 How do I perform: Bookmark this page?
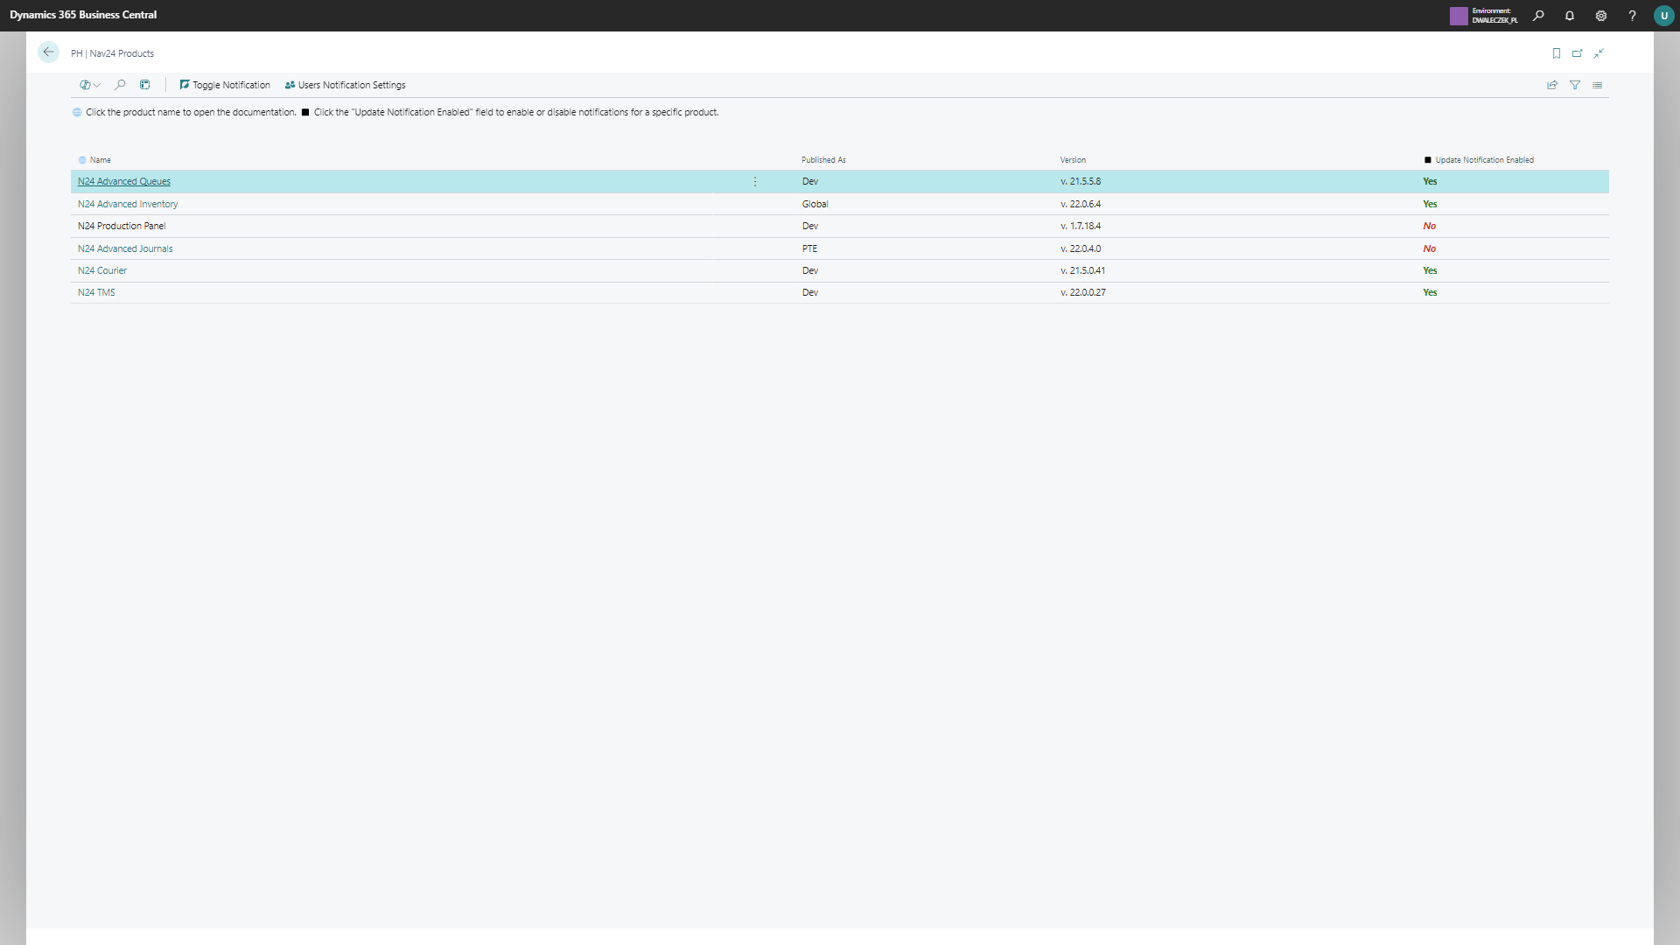click(x=1556, y=53)
